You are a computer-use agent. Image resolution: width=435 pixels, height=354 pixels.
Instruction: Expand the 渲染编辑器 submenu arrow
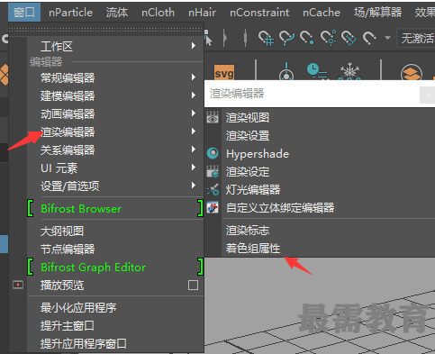194,132
